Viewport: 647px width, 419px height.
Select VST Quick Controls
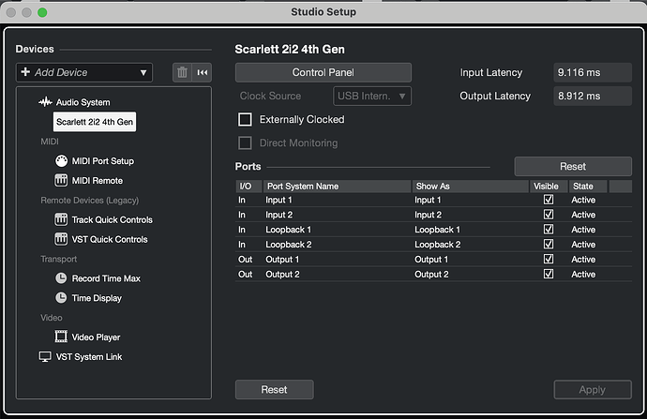pos(110,239)
